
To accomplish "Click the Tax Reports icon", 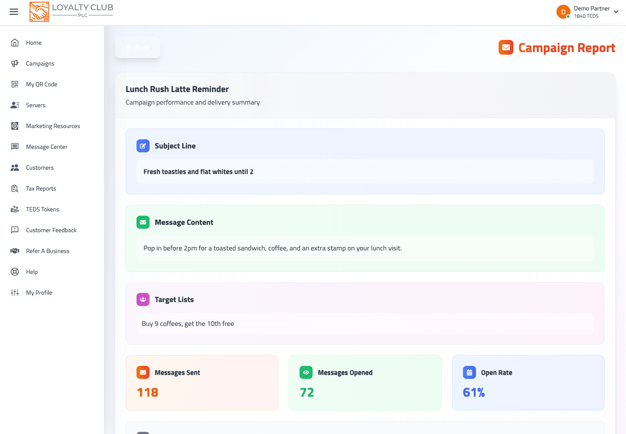I will 15,188.
